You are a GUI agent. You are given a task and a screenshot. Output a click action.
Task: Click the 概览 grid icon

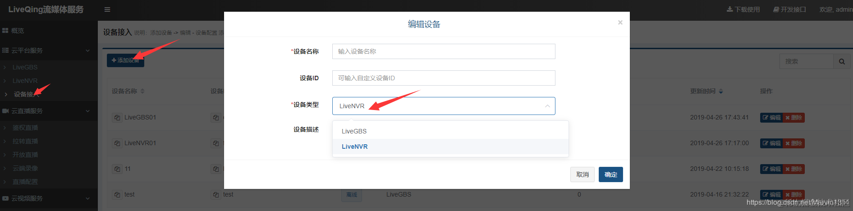[x=5, y=31]
